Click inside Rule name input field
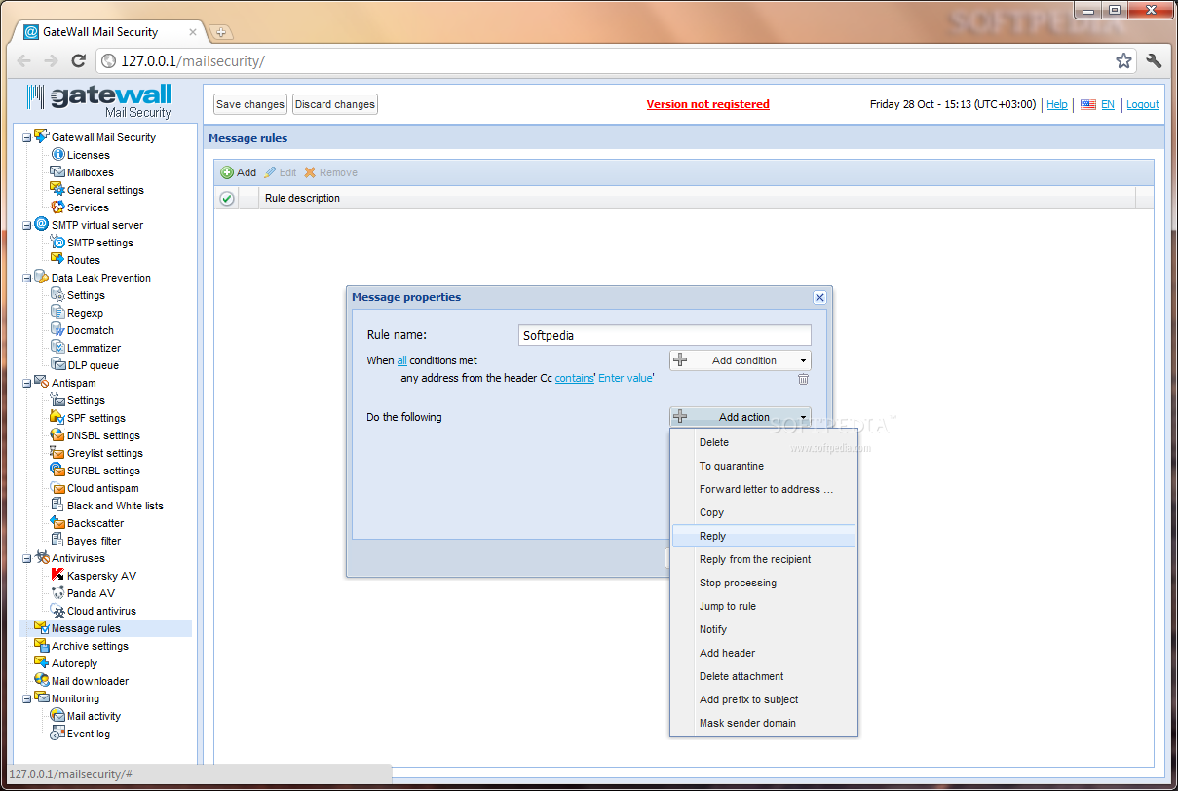This screenshot has width=1178, height=791. point(665,335)
